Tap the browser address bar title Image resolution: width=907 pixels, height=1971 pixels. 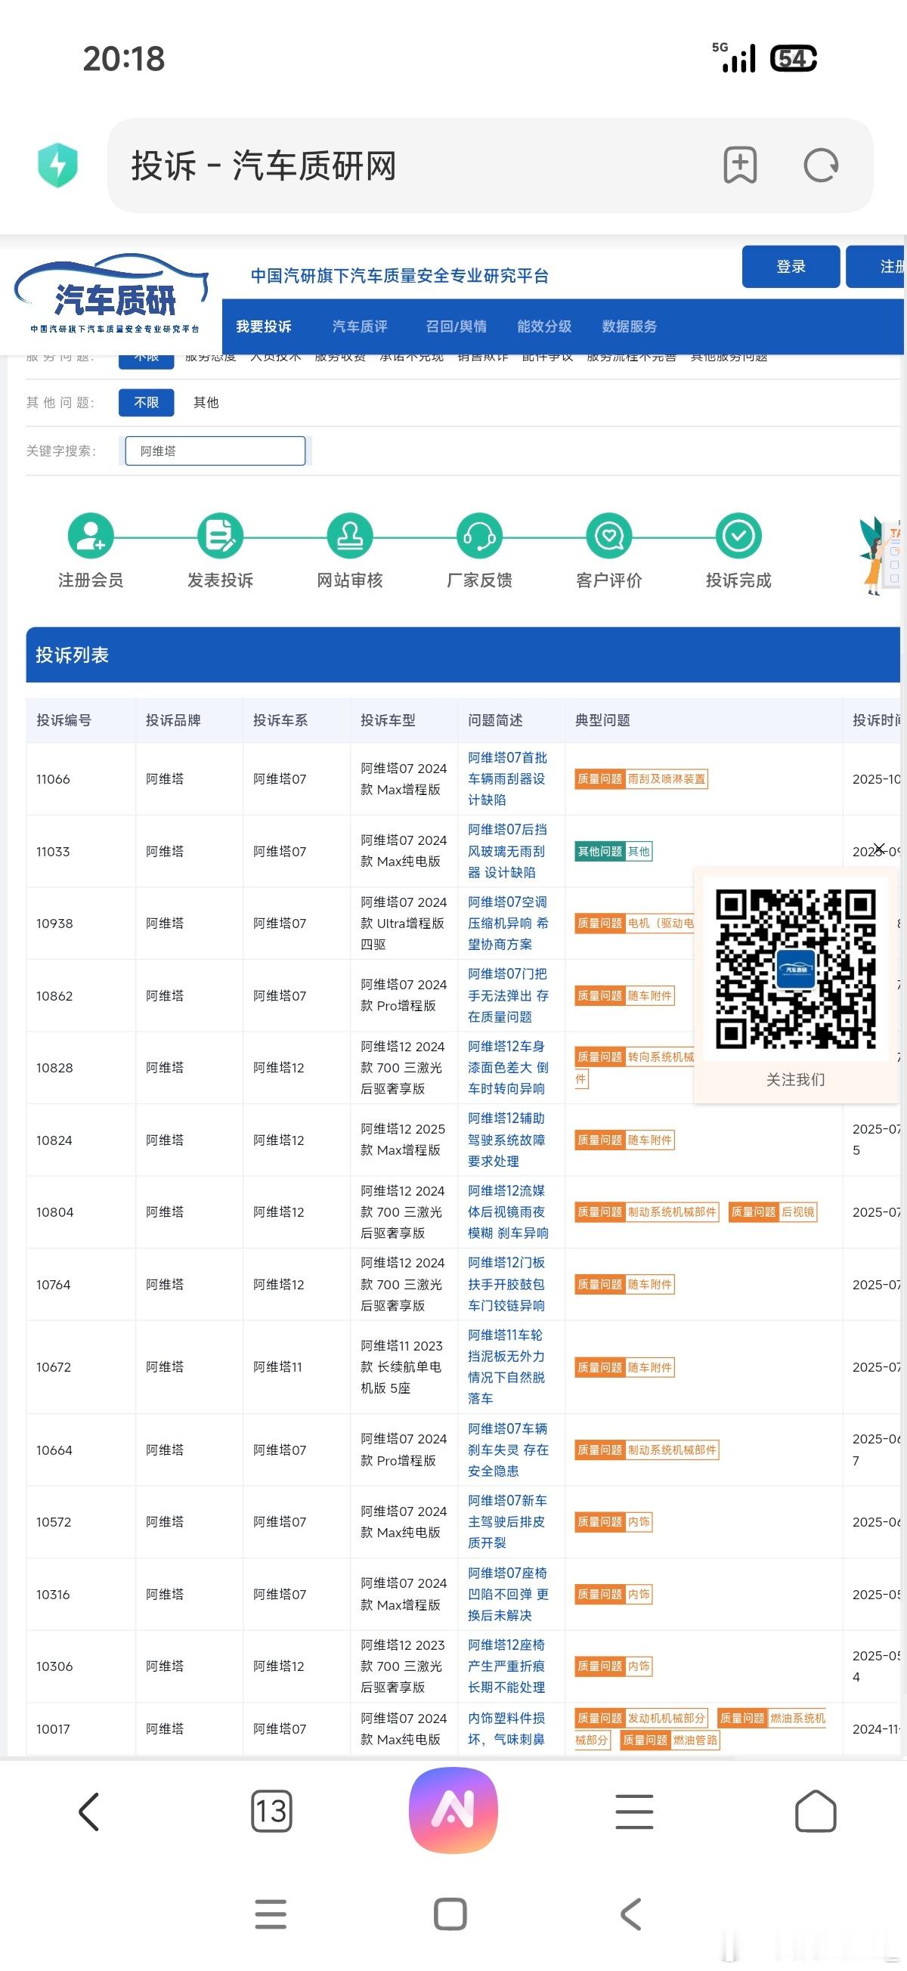(263, 166)
